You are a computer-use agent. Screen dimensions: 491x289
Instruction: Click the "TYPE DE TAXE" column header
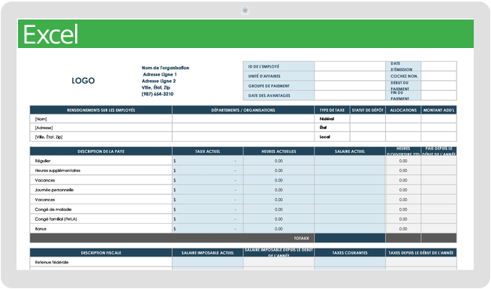332,110
